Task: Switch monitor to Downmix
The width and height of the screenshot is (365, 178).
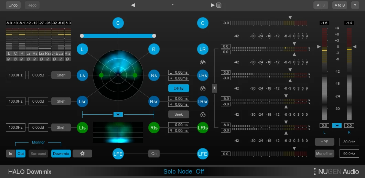Action: (x=61, y=154)
